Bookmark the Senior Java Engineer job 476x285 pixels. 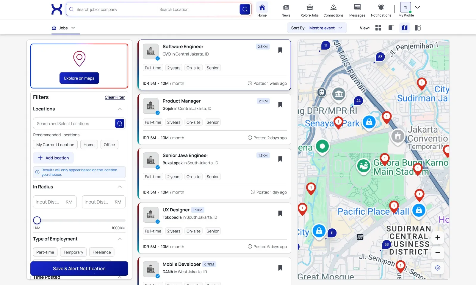[x=280, y=159]
